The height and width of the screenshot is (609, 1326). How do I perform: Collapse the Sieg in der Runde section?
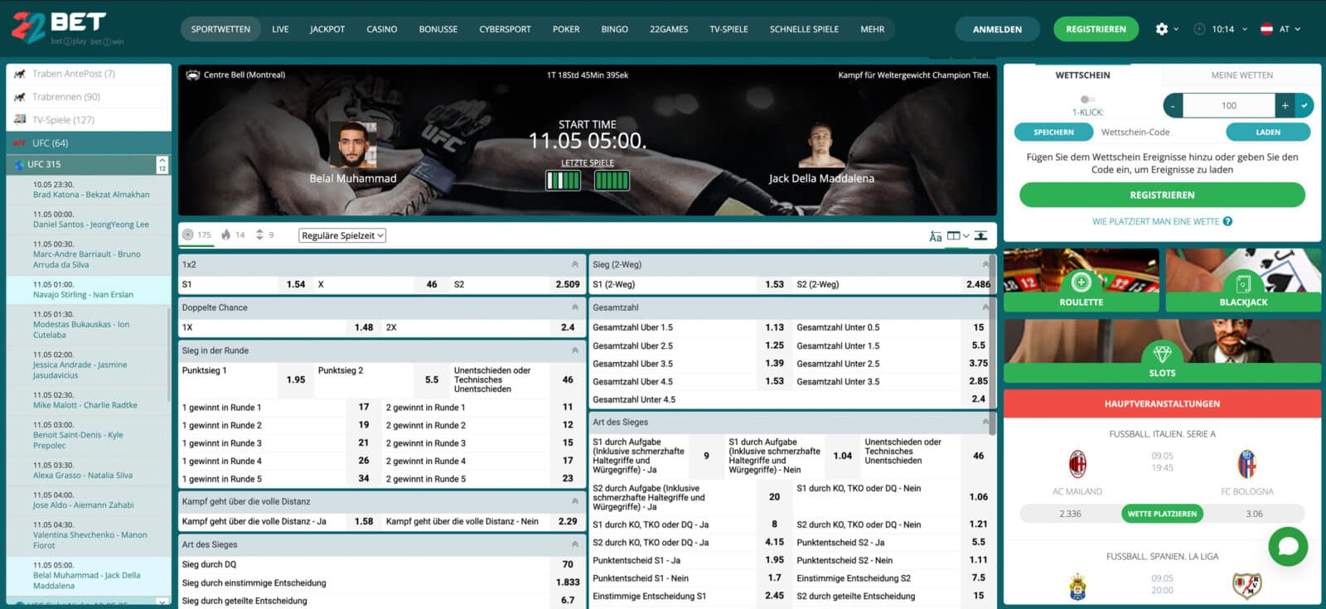[x=575, y=350]
